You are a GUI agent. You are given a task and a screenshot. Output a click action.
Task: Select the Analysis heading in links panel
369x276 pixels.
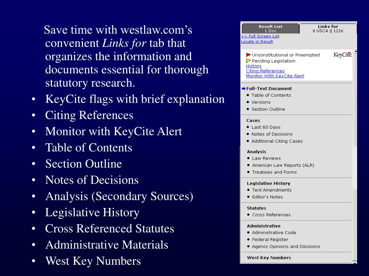pos(257,152)
